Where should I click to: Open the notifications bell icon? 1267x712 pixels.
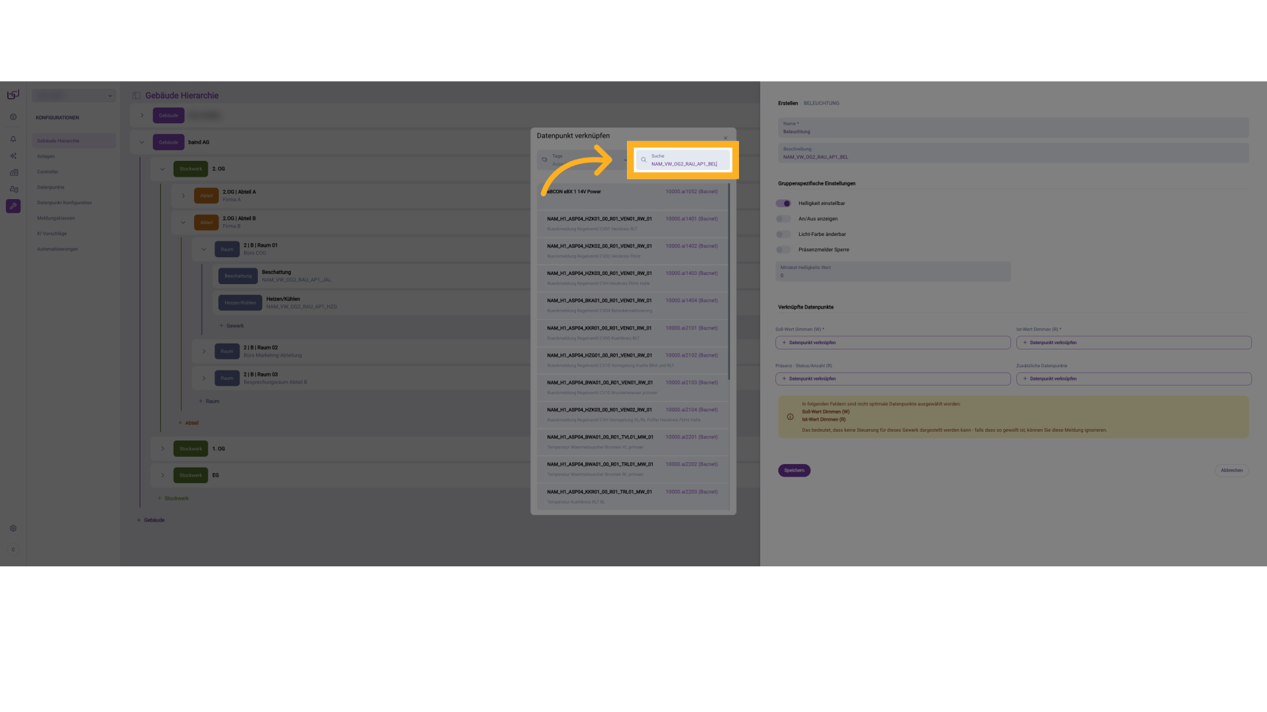[13, 139]
